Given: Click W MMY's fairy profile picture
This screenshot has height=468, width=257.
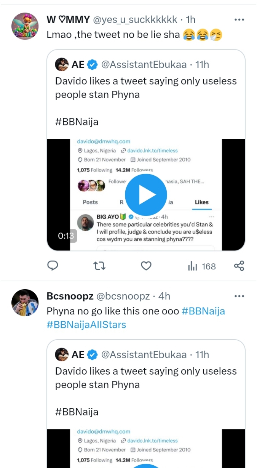Looking at the screenshot, I should point(25,26).
